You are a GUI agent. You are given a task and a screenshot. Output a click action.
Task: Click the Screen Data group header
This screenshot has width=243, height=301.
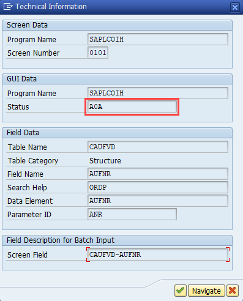coord(117,25)
